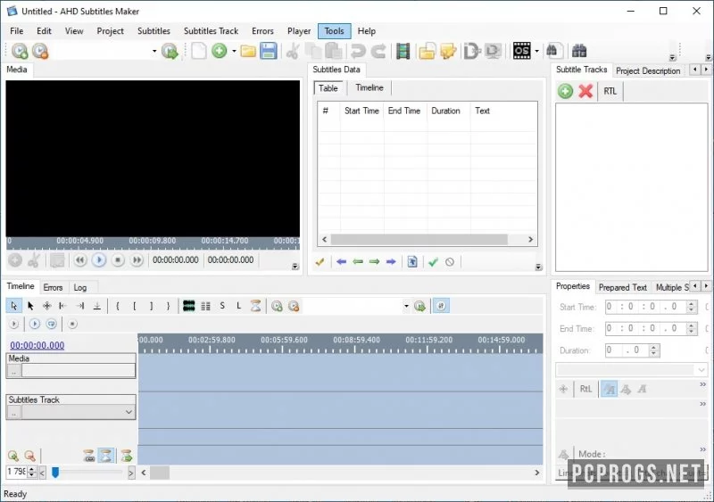The width and height of the screenshot is (714, 502).
Task: Click the hourglass icon in timeline toolbar
Action: pyautogui.click(x=255, y=306)
